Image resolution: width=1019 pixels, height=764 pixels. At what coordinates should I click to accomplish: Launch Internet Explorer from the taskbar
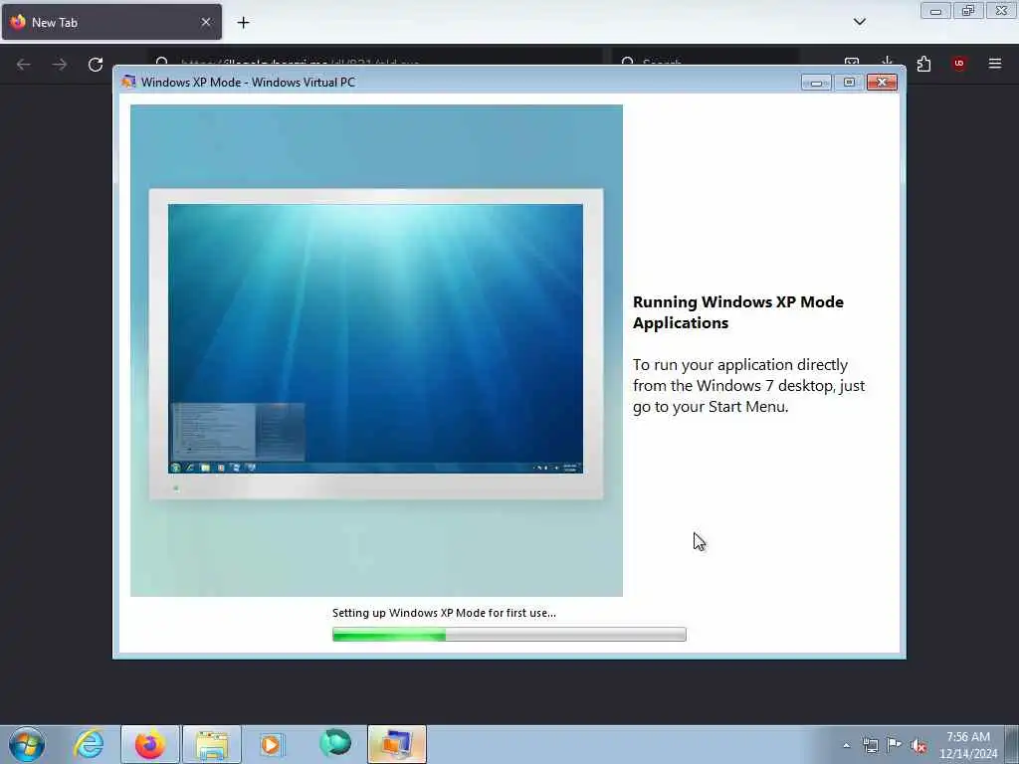pos(89,744)
